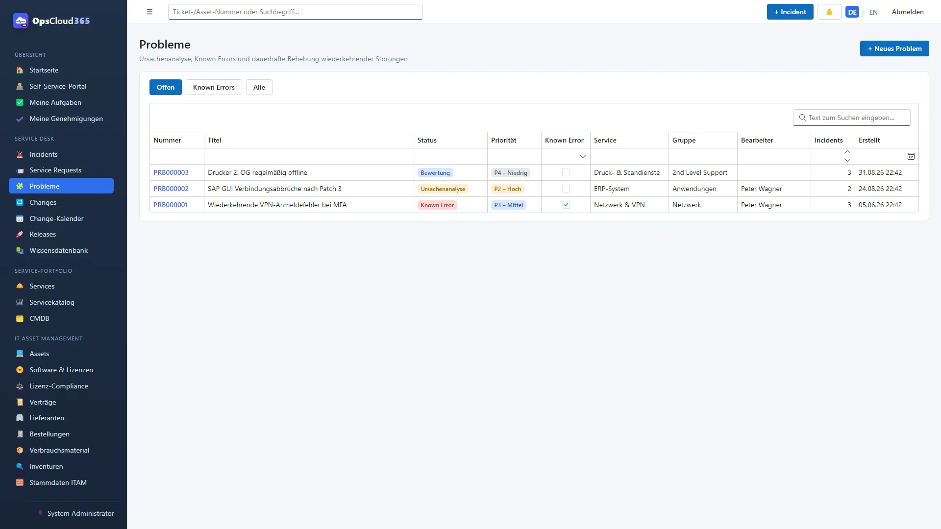941x529 pixels.
Task: Click the P2 – Hoch priority badge
Action: coord(508,189)
